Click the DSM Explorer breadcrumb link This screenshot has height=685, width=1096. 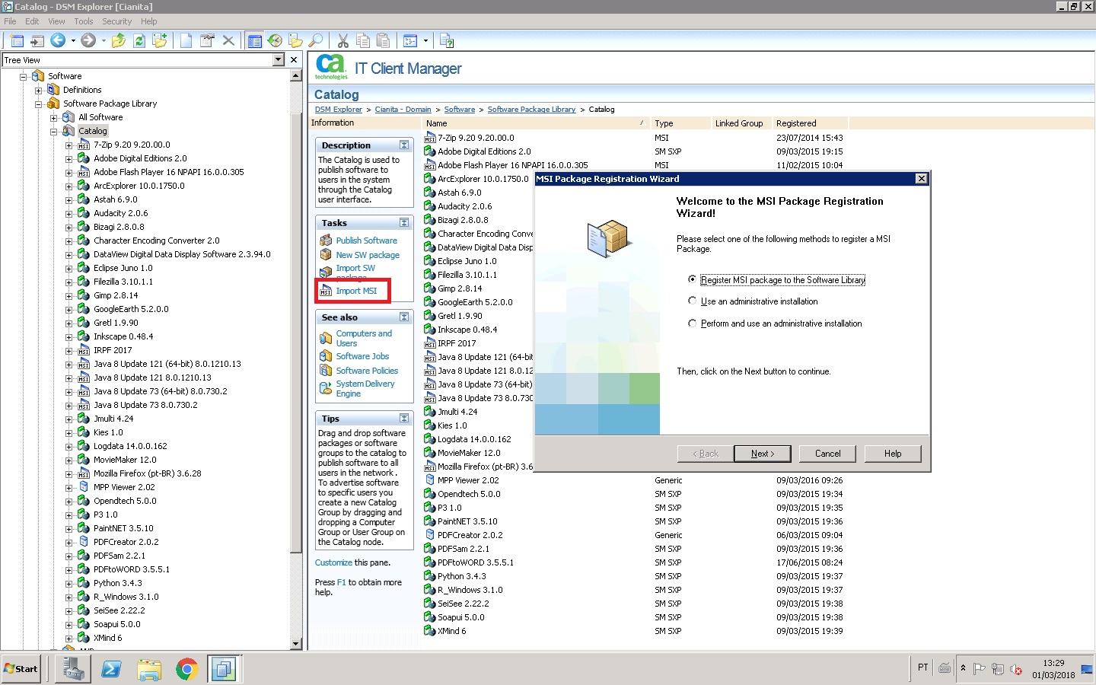click(339, 110)
